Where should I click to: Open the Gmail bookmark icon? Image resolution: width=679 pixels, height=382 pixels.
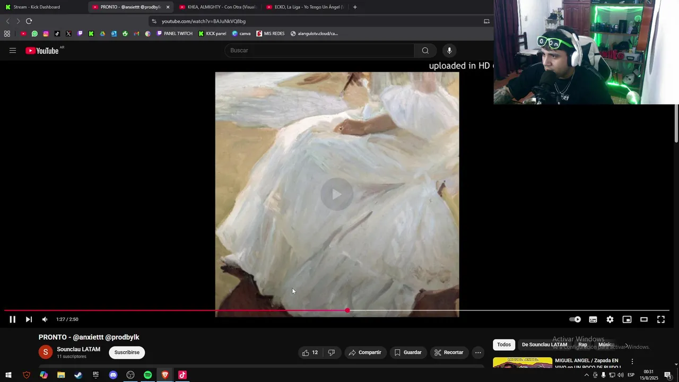point(136,33)
